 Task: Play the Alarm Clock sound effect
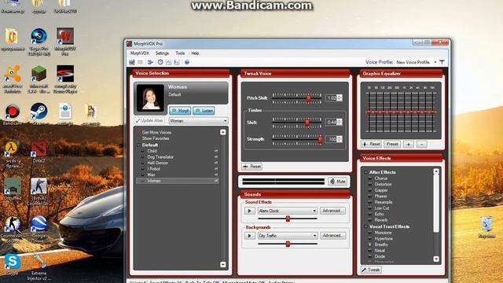click(250, 211)
